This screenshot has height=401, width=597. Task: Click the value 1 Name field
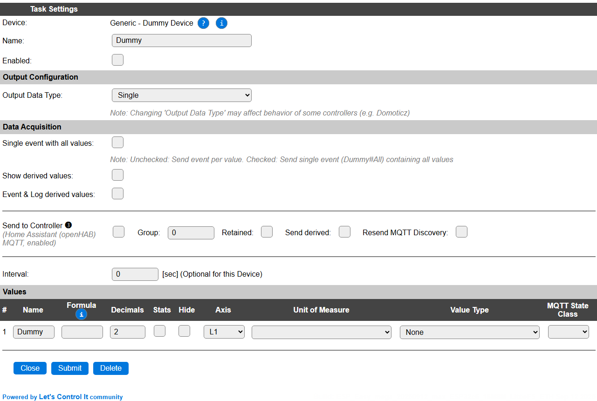click(34, 332)
